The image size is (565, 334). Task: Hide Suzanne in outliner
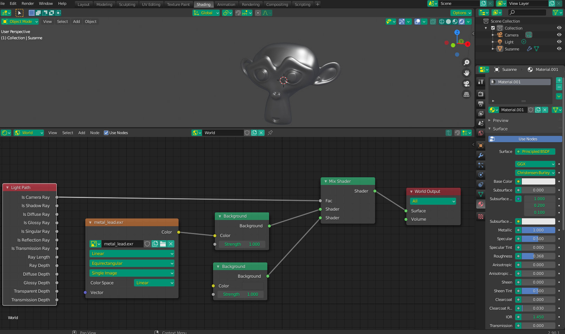coord(559,49)
